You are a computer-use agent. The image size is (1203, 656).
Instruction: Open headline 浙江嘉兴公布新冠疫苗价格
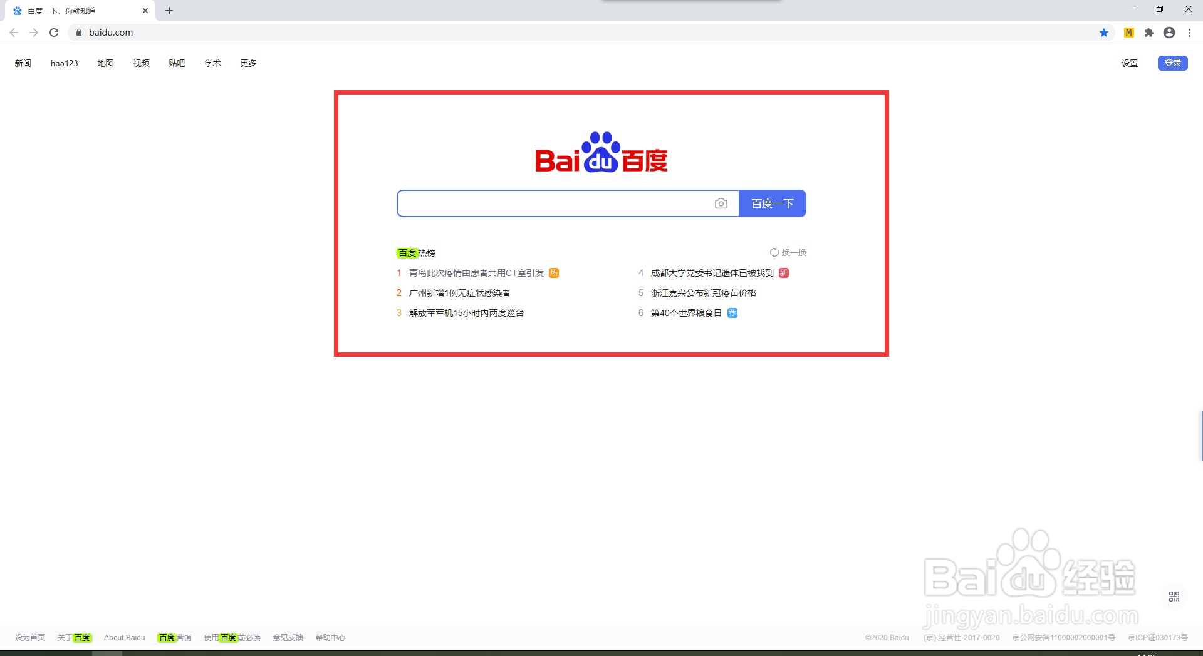[x=703, y=293]
